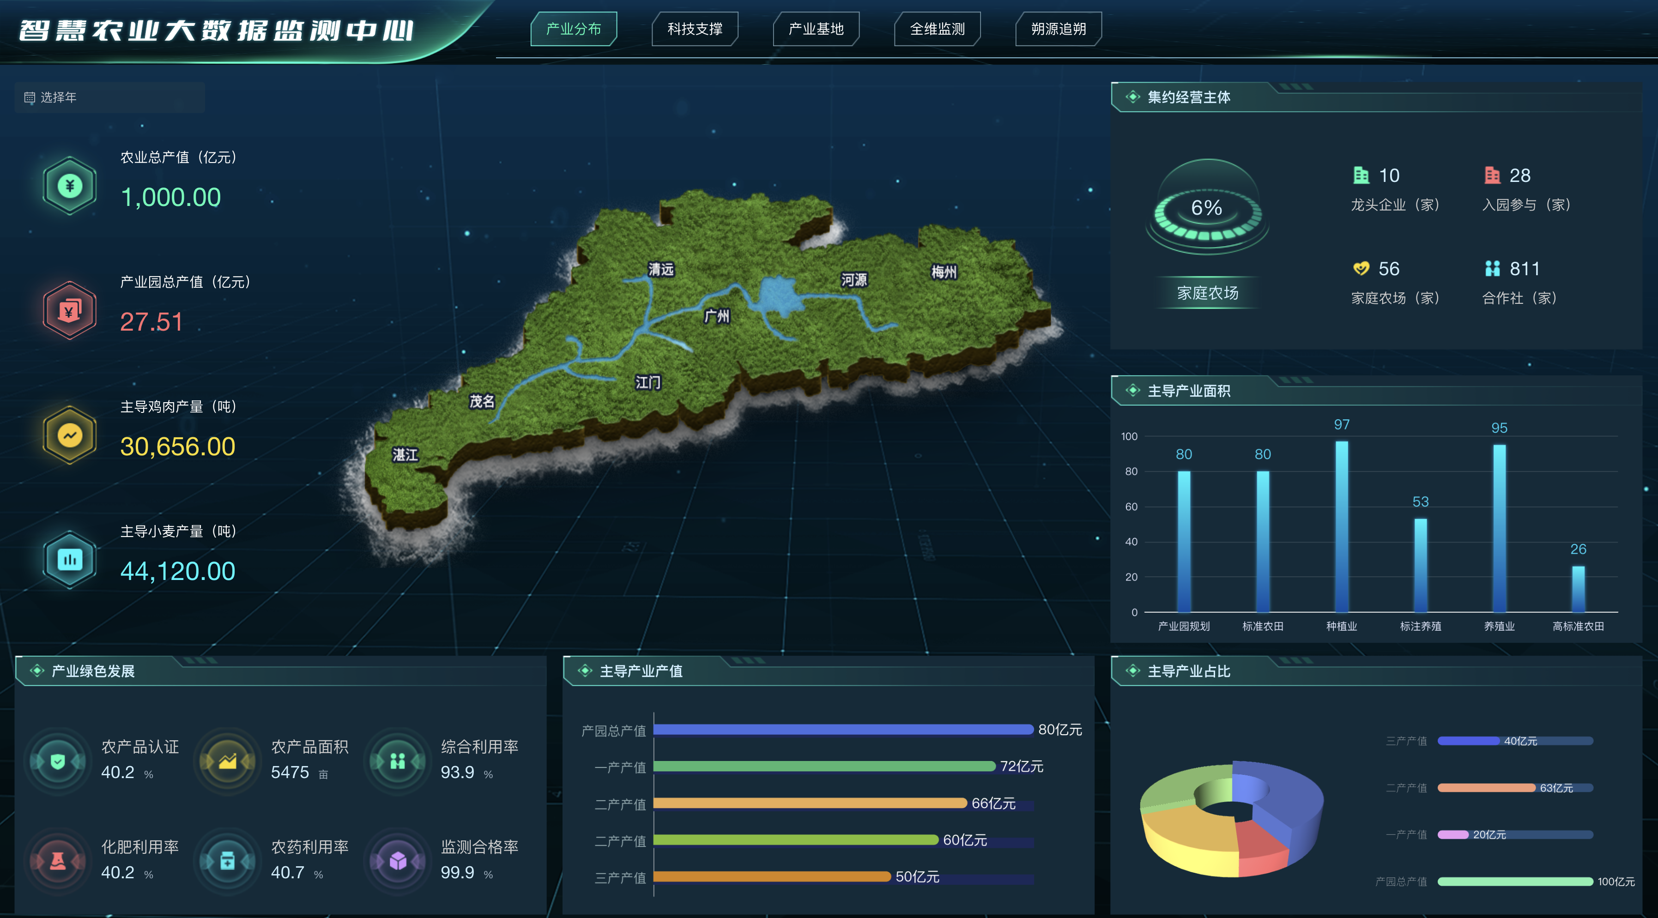Image resolution: width=1658 pixels, height=918 pixels.
Task: Click the red hexagon icon for 产业园总产值
Action: tap(70, 311)
